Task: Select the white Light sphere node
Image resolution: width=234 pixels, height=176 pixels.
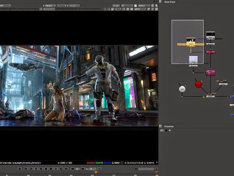Action: point(182,89)
